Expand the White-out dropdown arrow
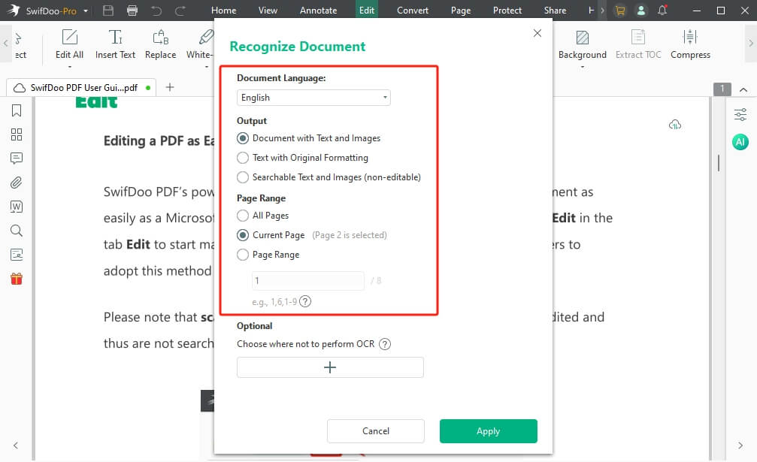The height and width of the screenshot is (462, 757). tap(207, 67)
